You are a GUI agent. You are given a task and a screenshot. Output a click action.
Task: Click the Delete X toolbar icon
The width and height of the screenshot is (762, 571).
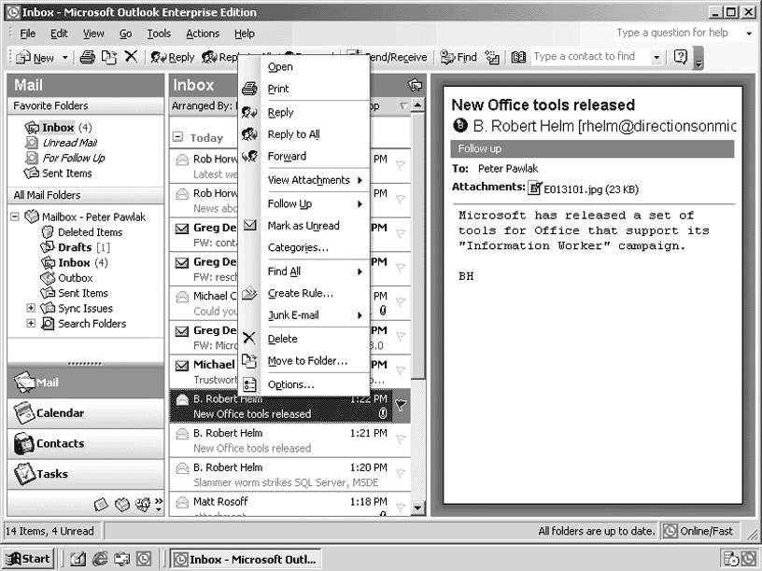131,57
